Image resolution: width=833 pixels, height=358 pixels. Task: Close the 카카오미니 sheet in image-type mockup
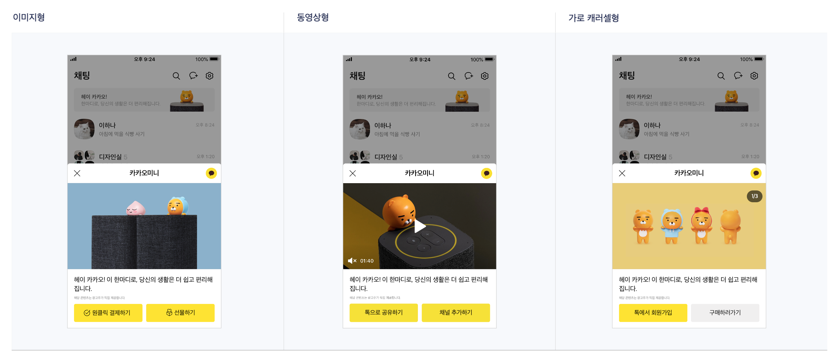[x=77, y=173]
